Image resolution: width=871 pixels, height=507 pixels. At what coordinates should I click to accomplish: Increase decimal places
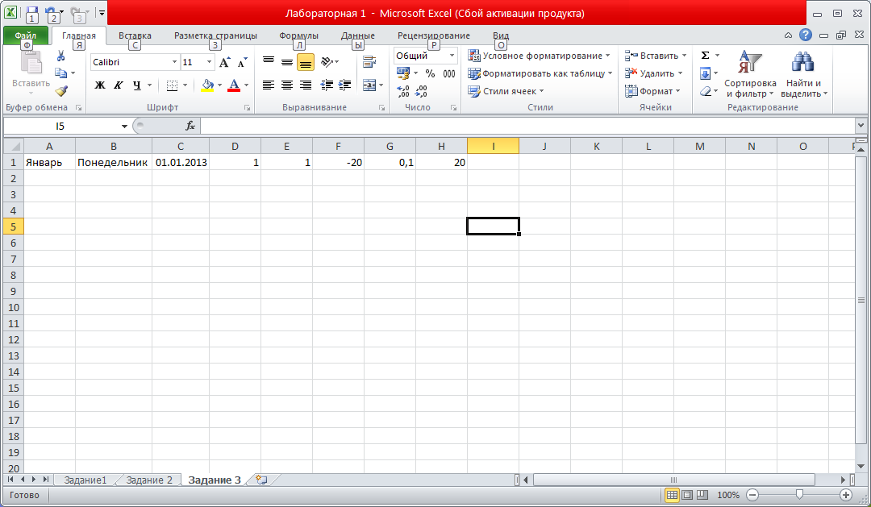pos(403,91)
